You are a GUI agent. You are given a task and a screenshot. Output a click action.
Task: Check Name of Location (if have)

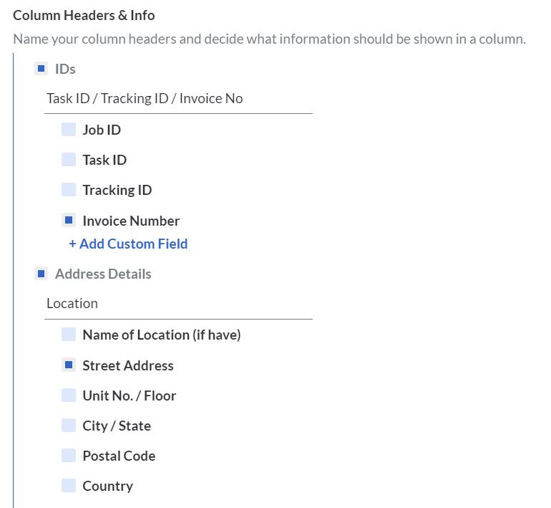tap(69, 335)
